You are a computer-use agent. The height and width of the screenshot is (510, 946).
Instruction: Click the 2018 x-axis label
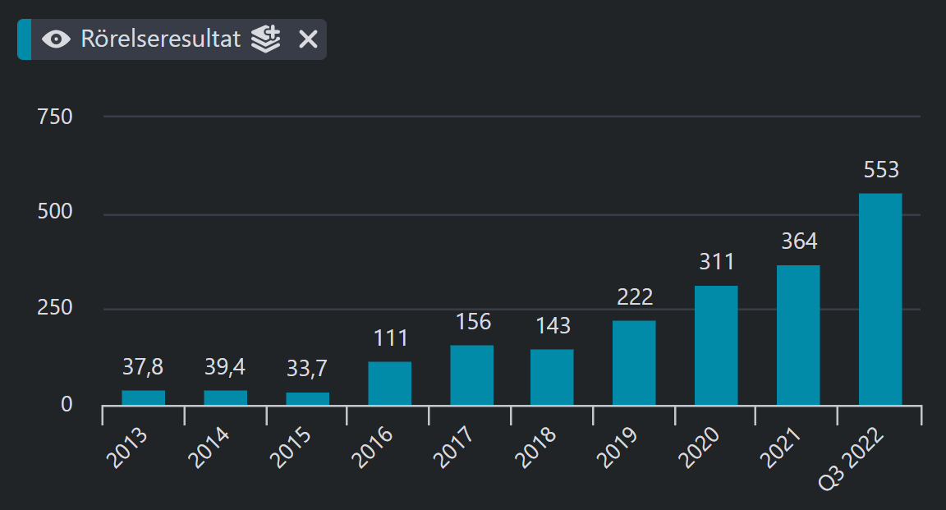click(x=535, y=448)
